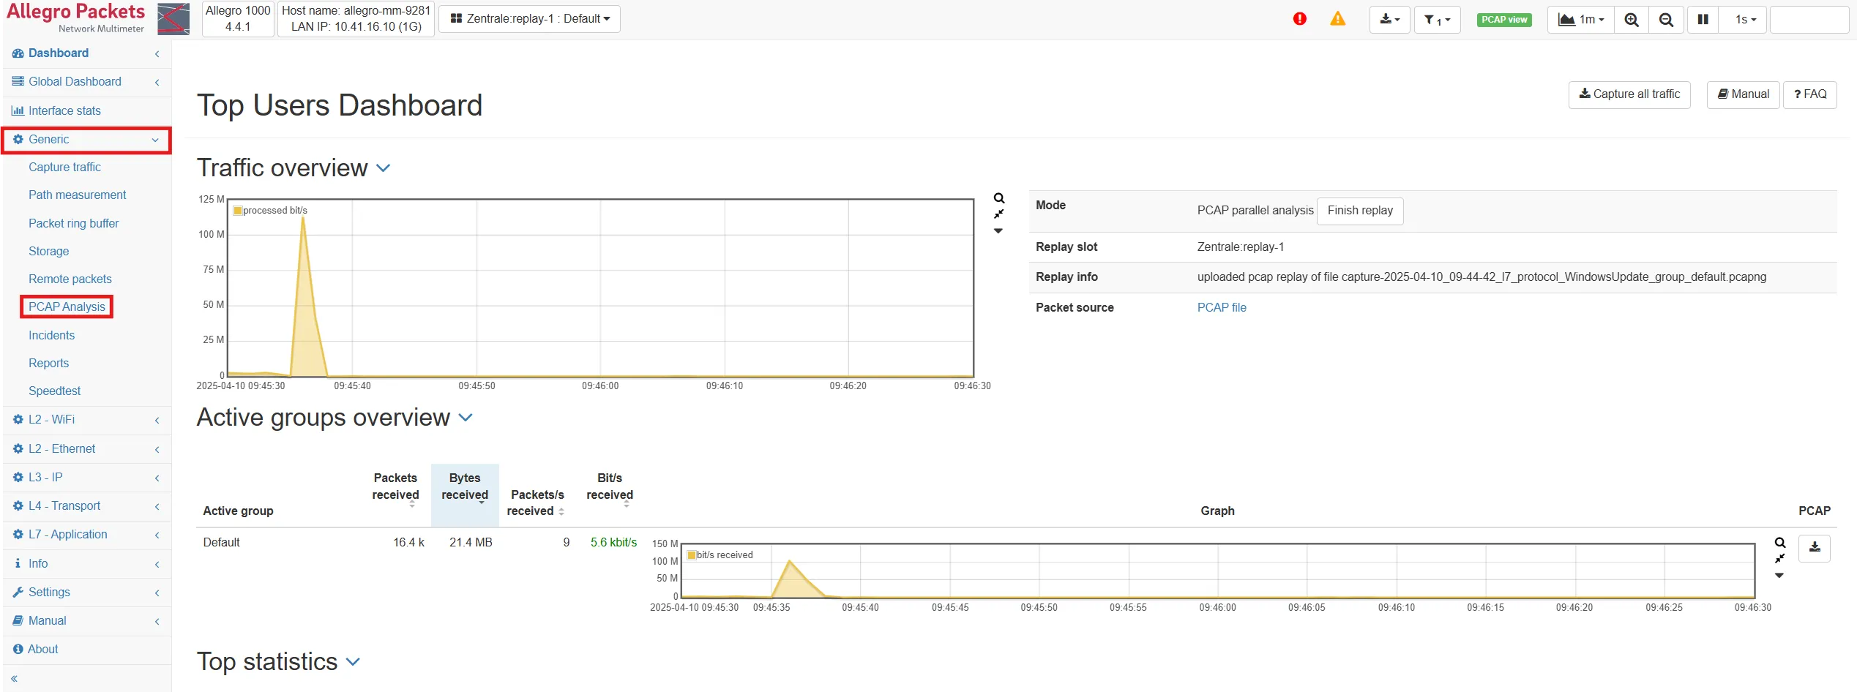Image resolution: width=1857 pixels, height=692 pixels.
Task: Pause the live data update
Action: pos(1703,20)
